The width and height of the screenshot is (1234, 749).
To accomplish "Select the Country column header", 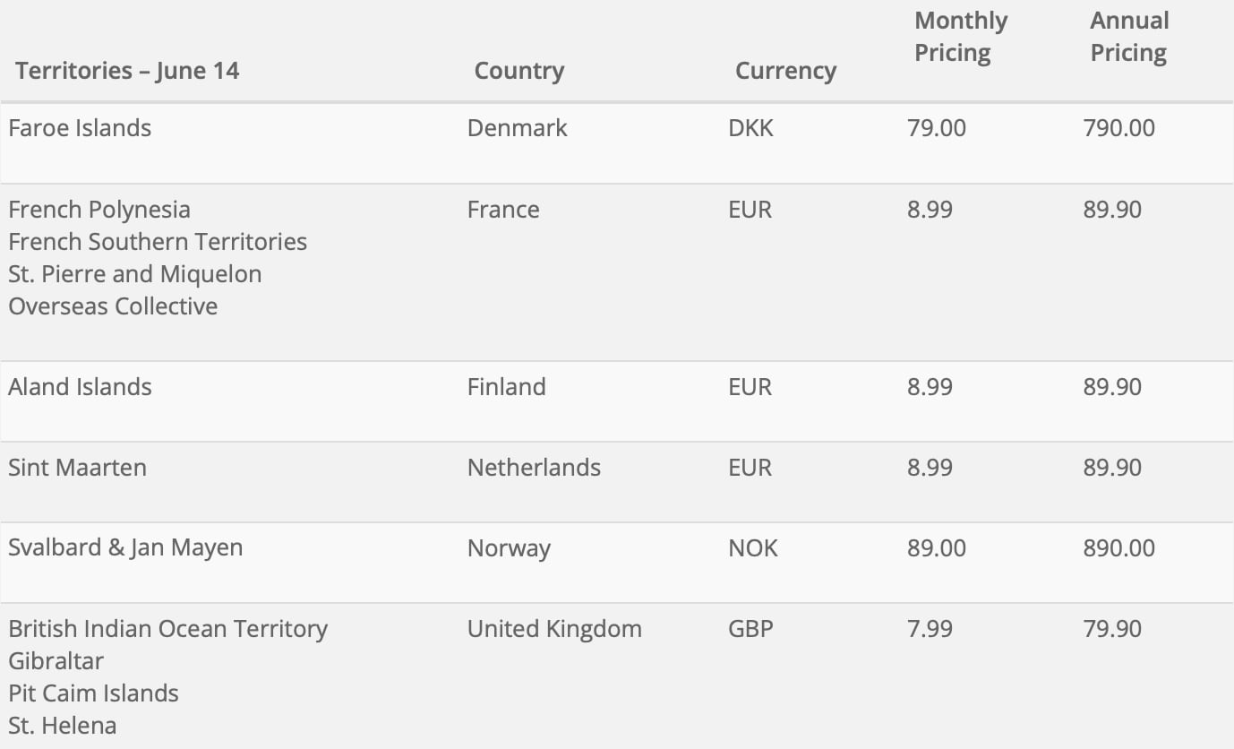I will tap(519, 71).
